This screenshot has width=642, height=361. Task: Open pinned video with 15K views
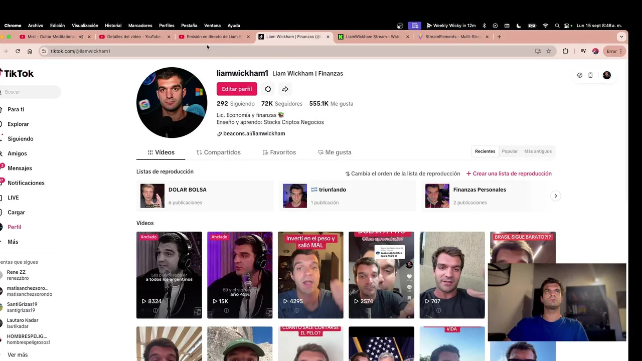pos(240,275)
